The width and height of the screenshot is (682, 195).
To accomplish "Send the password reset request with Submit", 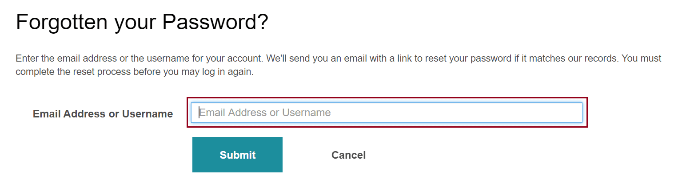I will coord(237,155).
